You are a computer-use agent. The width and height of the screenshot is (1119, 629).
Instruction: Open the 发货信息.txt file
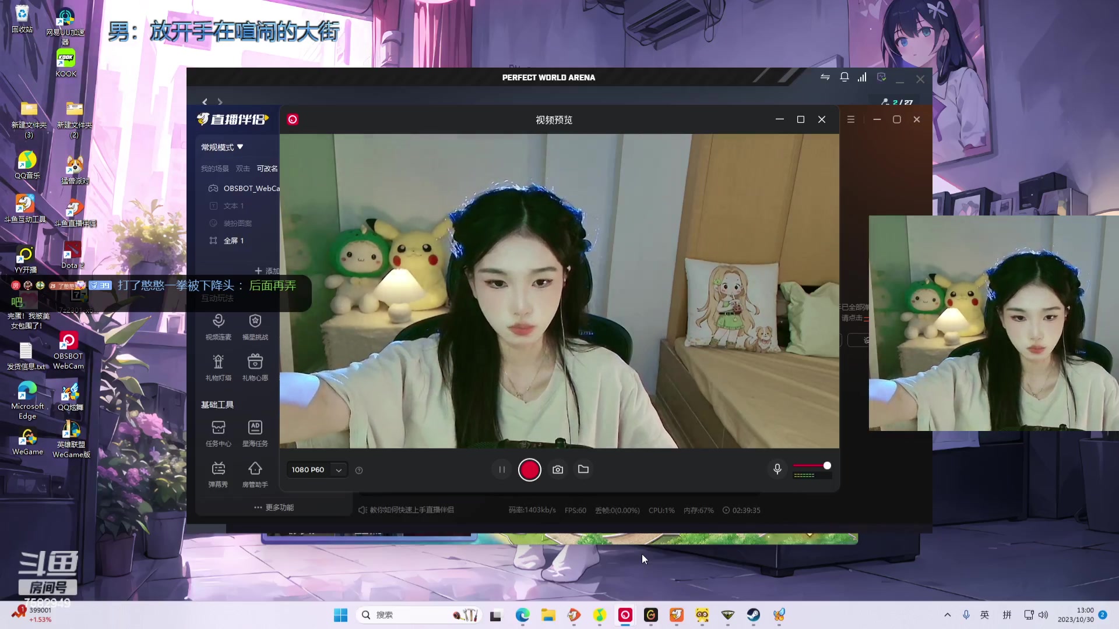coord(26,356)
